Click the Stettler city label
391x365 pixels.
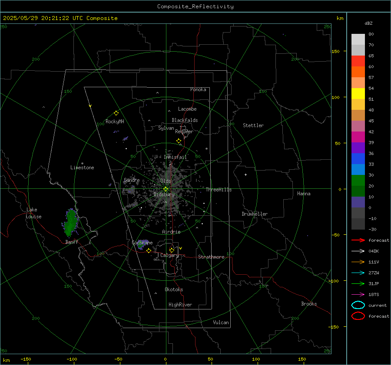(253, 125)
